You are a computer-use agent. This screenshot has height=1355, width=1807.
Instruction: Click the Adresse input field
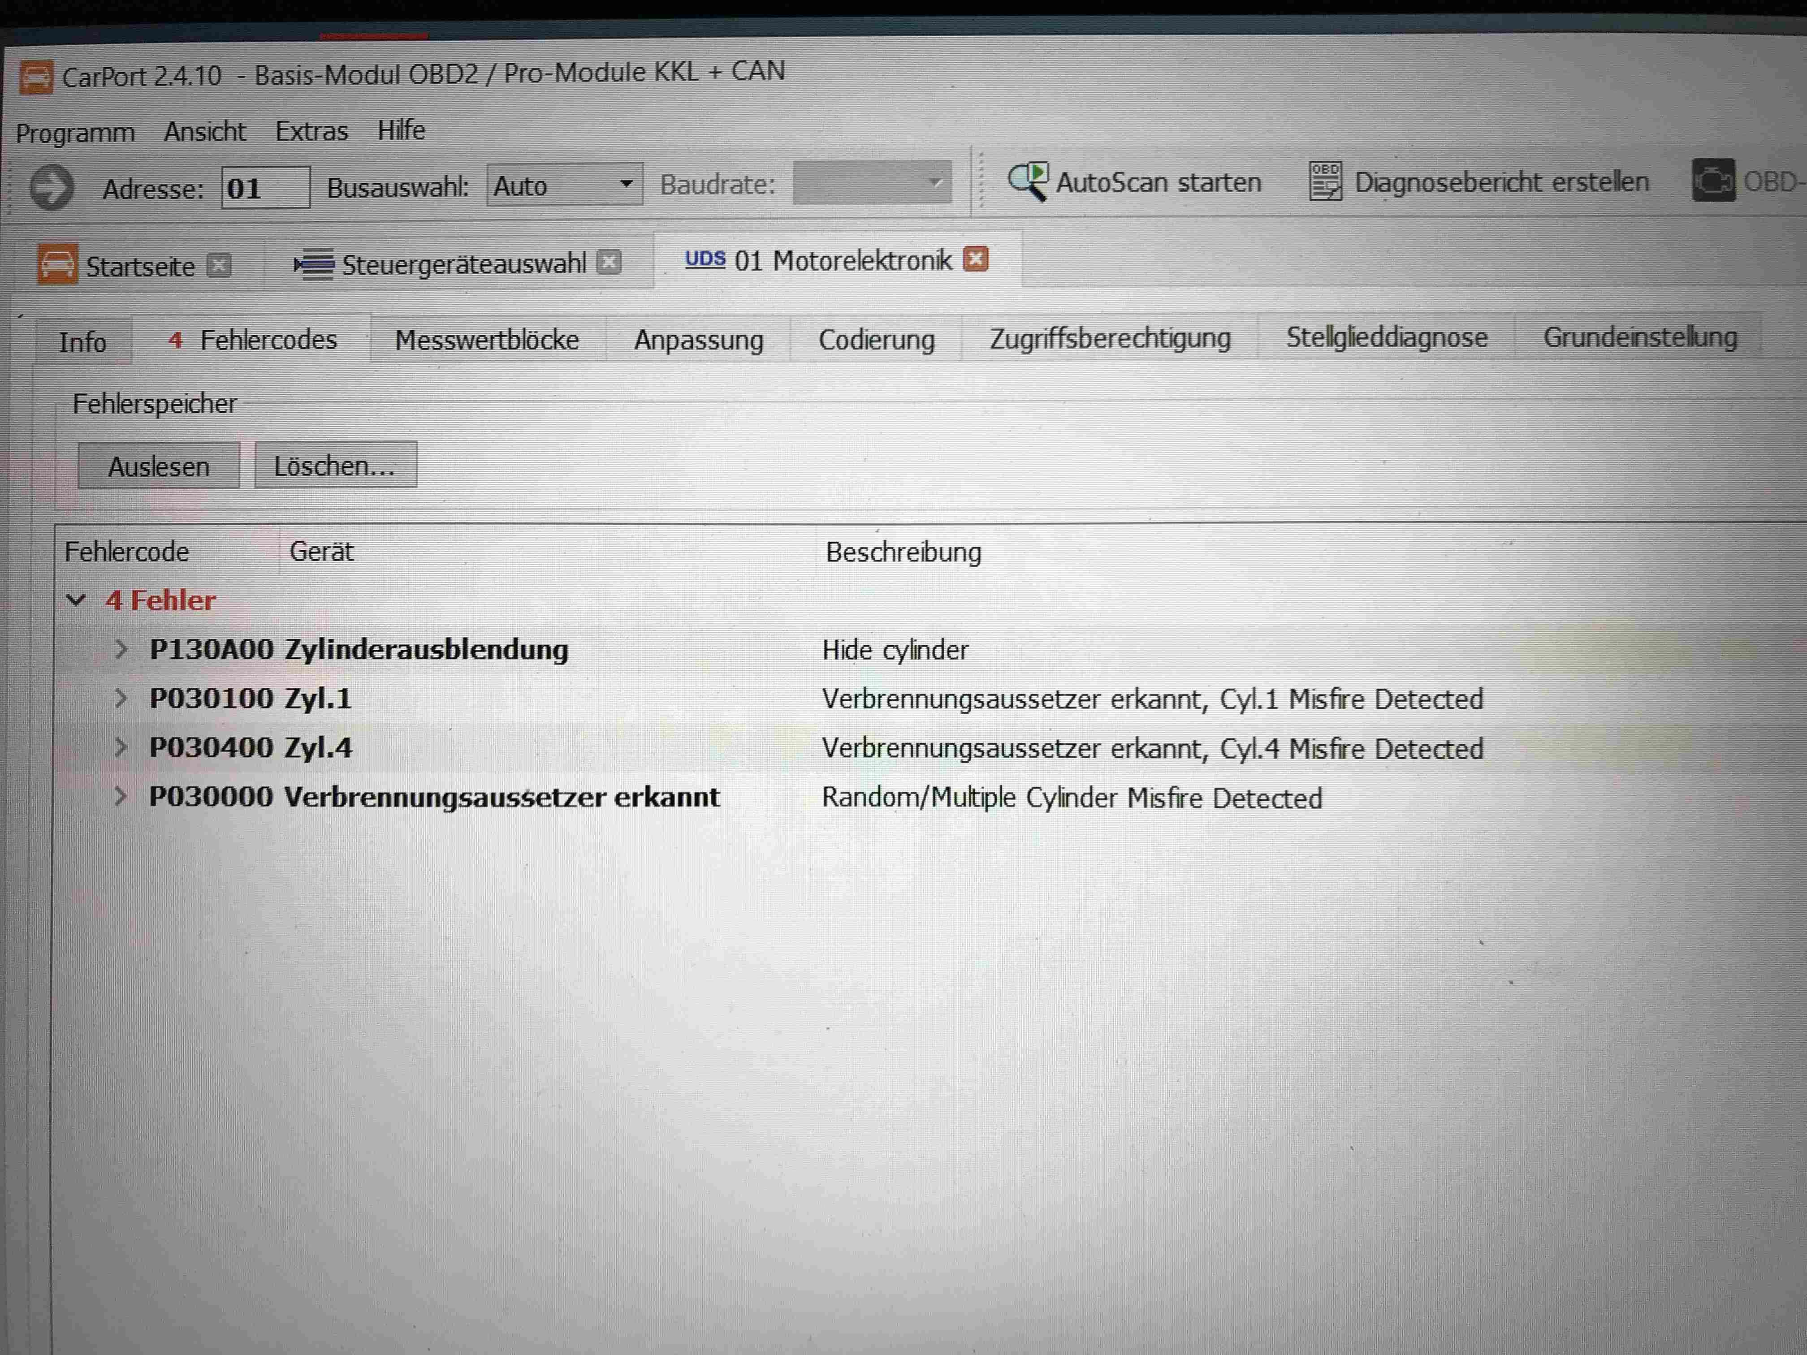265,188
